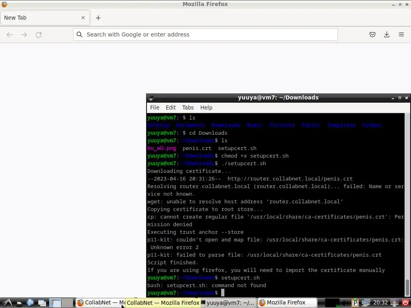This screenshot has height=308, width=411.
Task: Click red power logout icon
Action: pyautogui.click(x=405, y=303)
